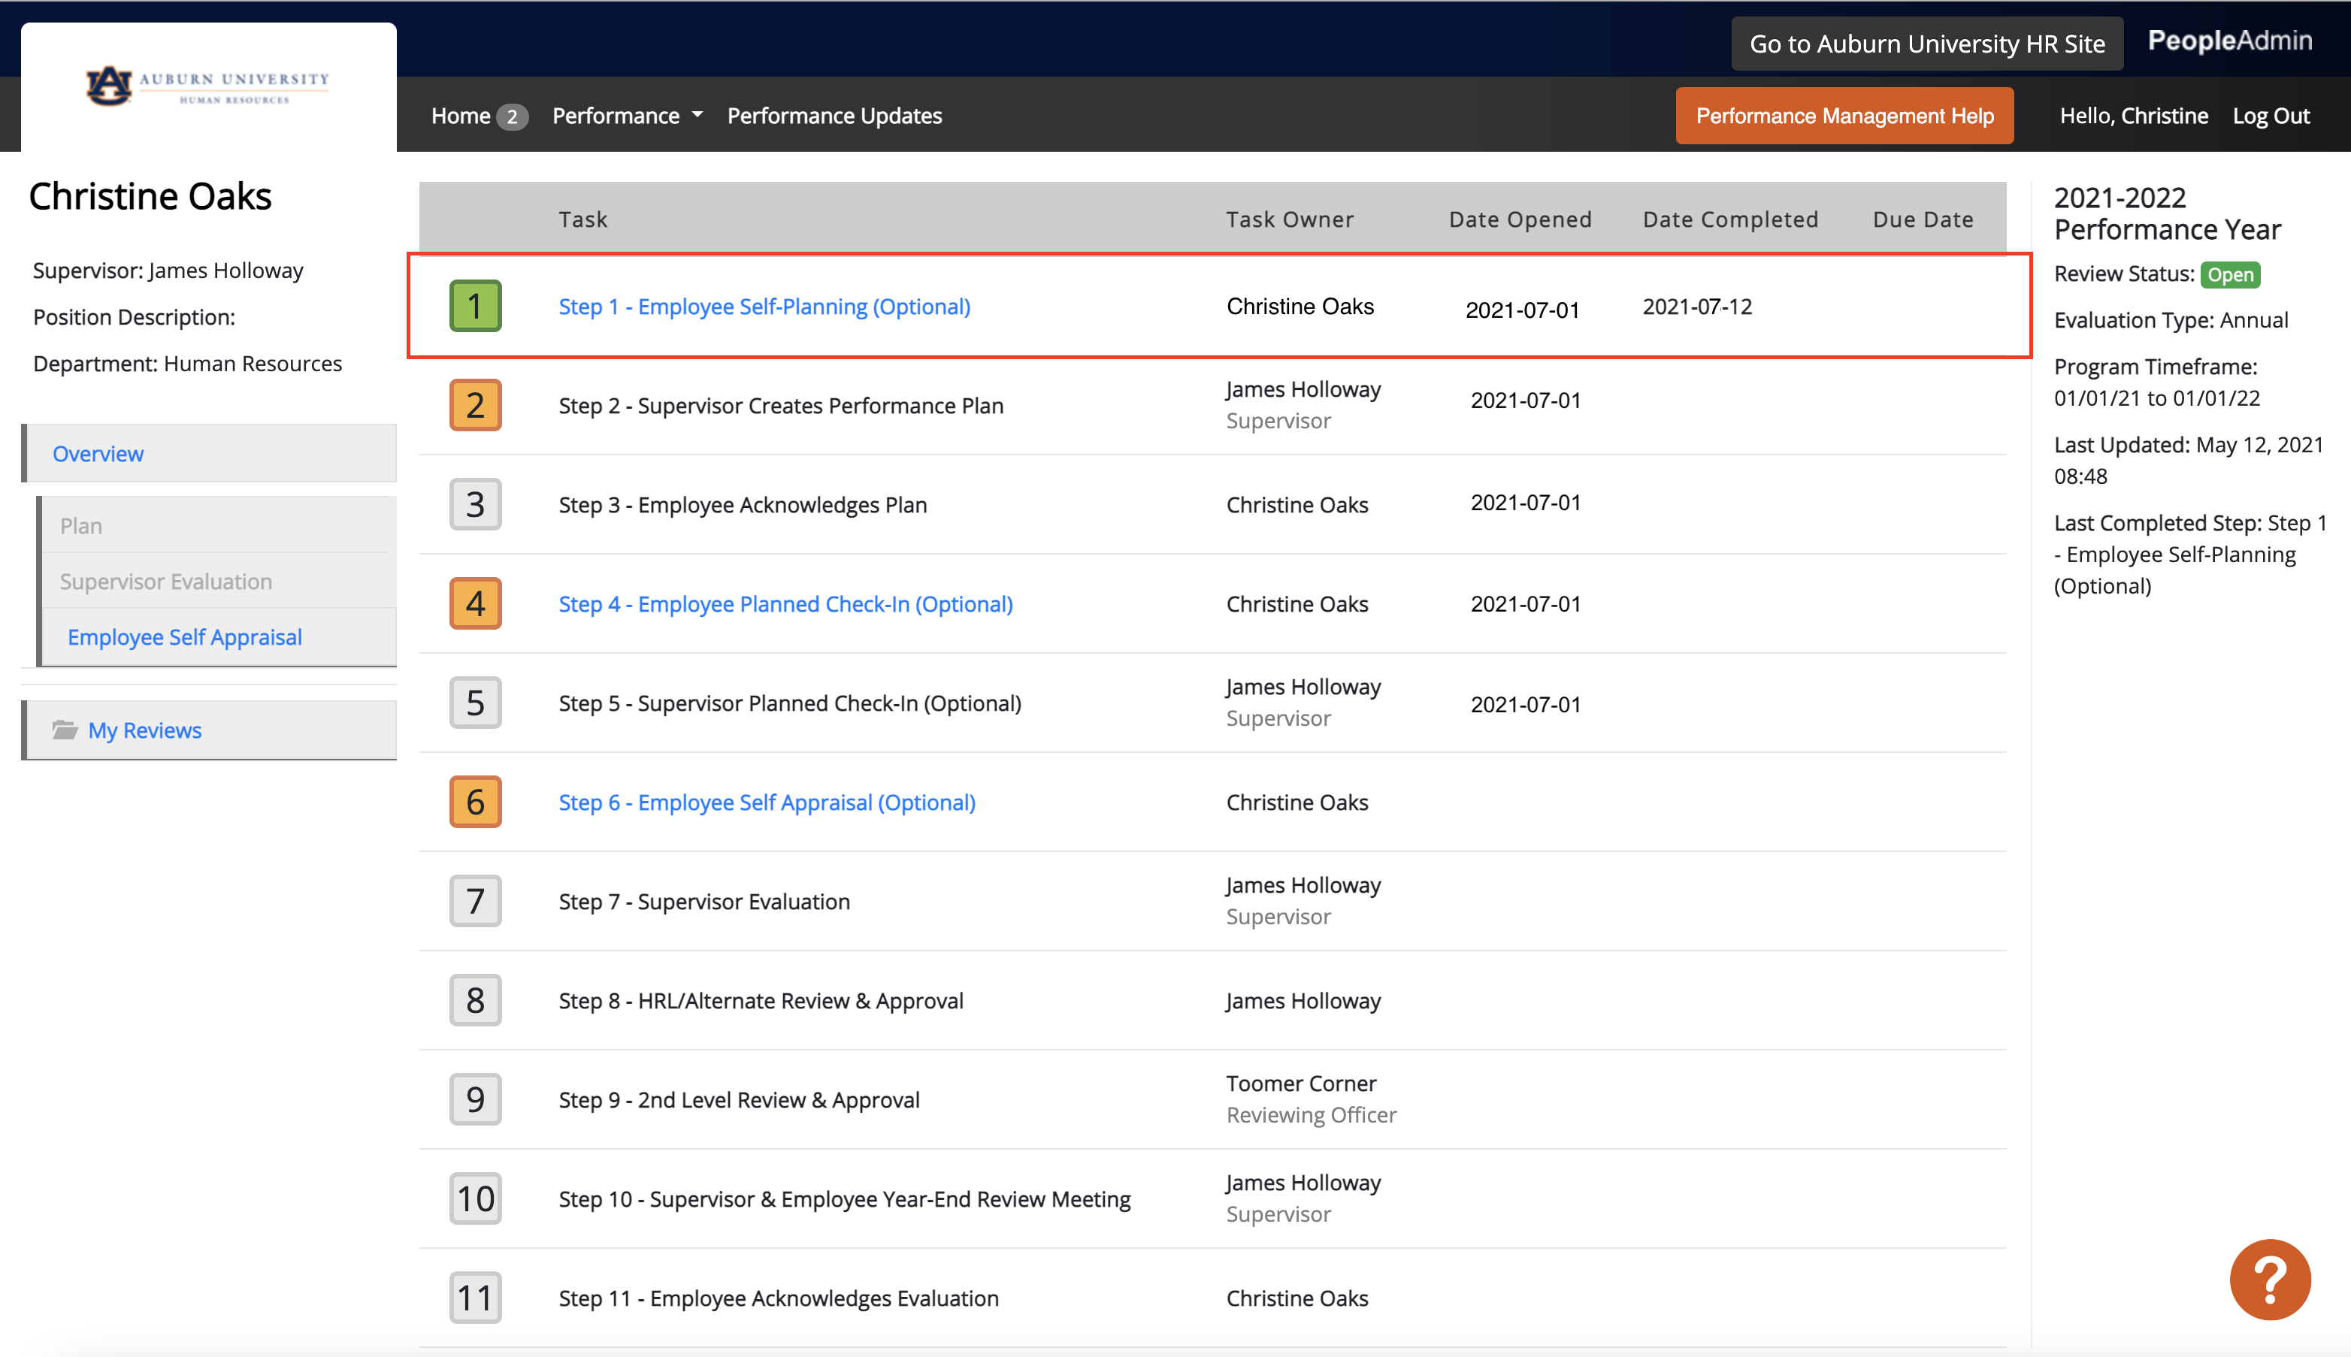Select the Overview sidebar item
Screen dimensions: 2351x1357
point(210,454)
